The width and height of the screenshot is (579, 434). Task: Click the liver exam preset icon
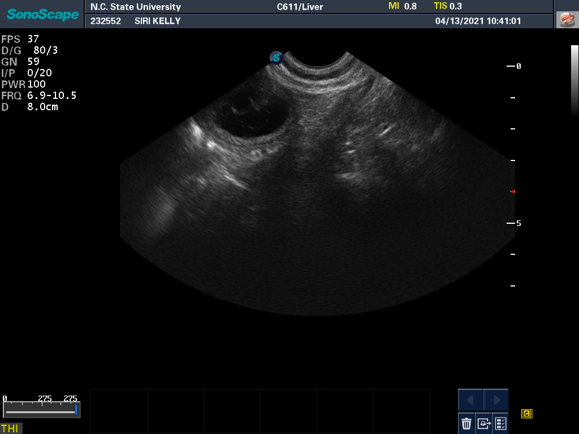pyautogui.click(x=566, y=19)
